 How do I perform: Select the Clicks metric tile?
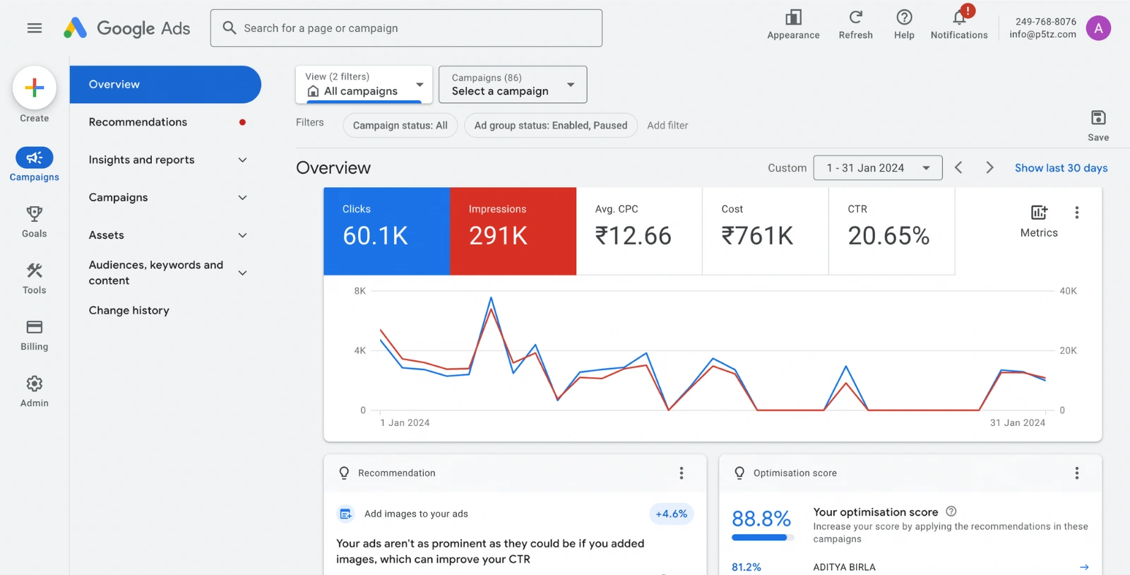click(386, 231)
